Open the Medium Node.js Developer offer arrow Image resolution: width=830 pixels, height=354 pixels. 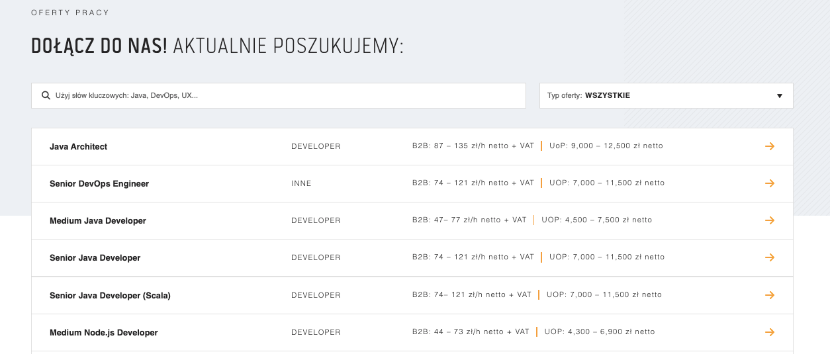tap(770, 332)
